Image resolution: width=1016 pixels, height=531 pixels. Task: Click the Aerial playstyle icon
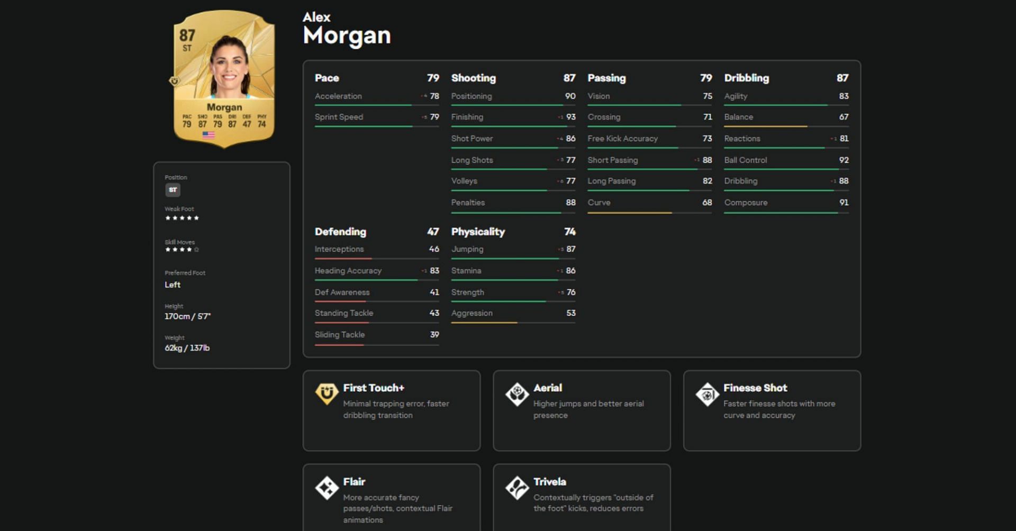pos(516,393)
